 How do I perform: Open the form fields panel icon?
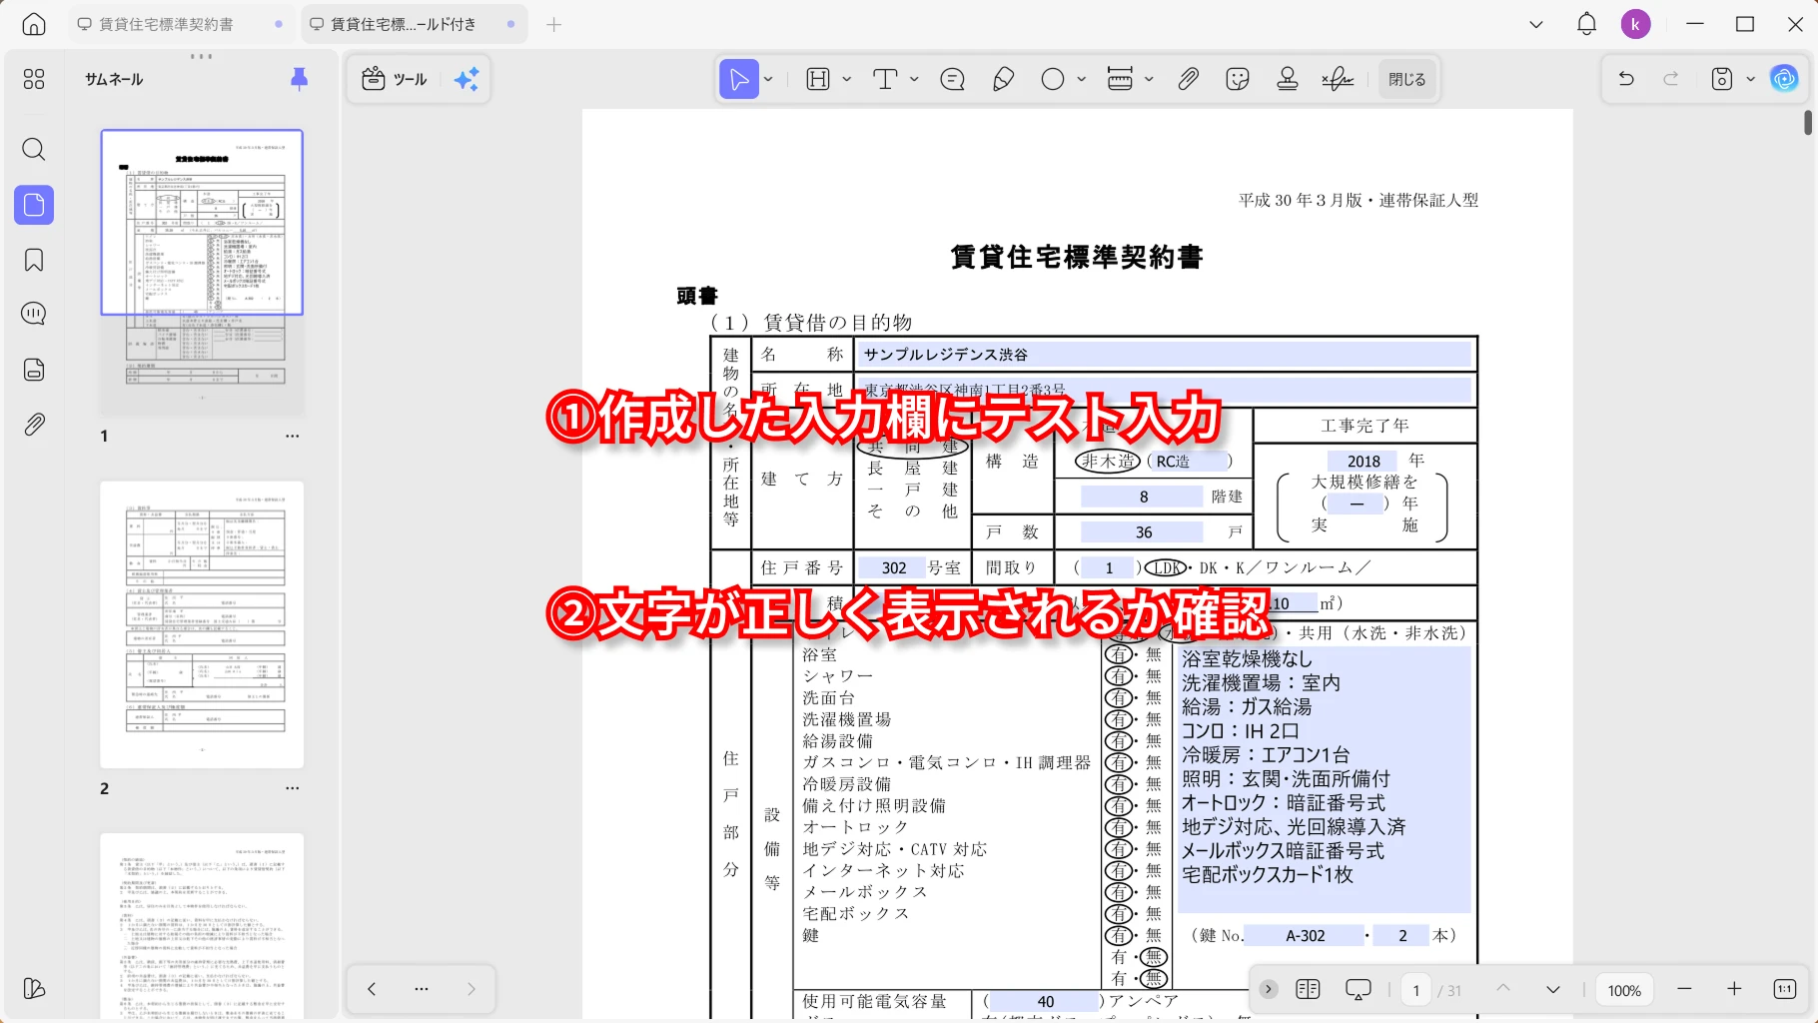coord(34,370)
